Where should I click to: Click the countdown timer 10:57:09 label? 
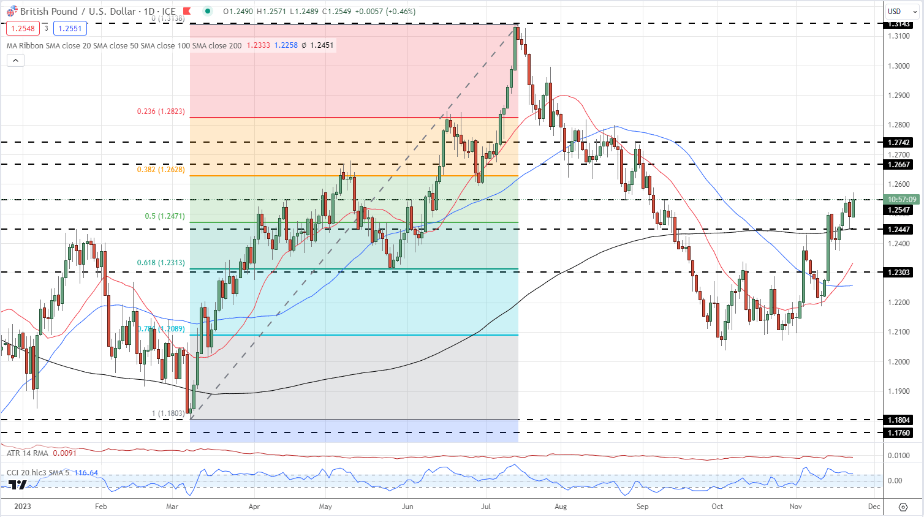[901, 200]
